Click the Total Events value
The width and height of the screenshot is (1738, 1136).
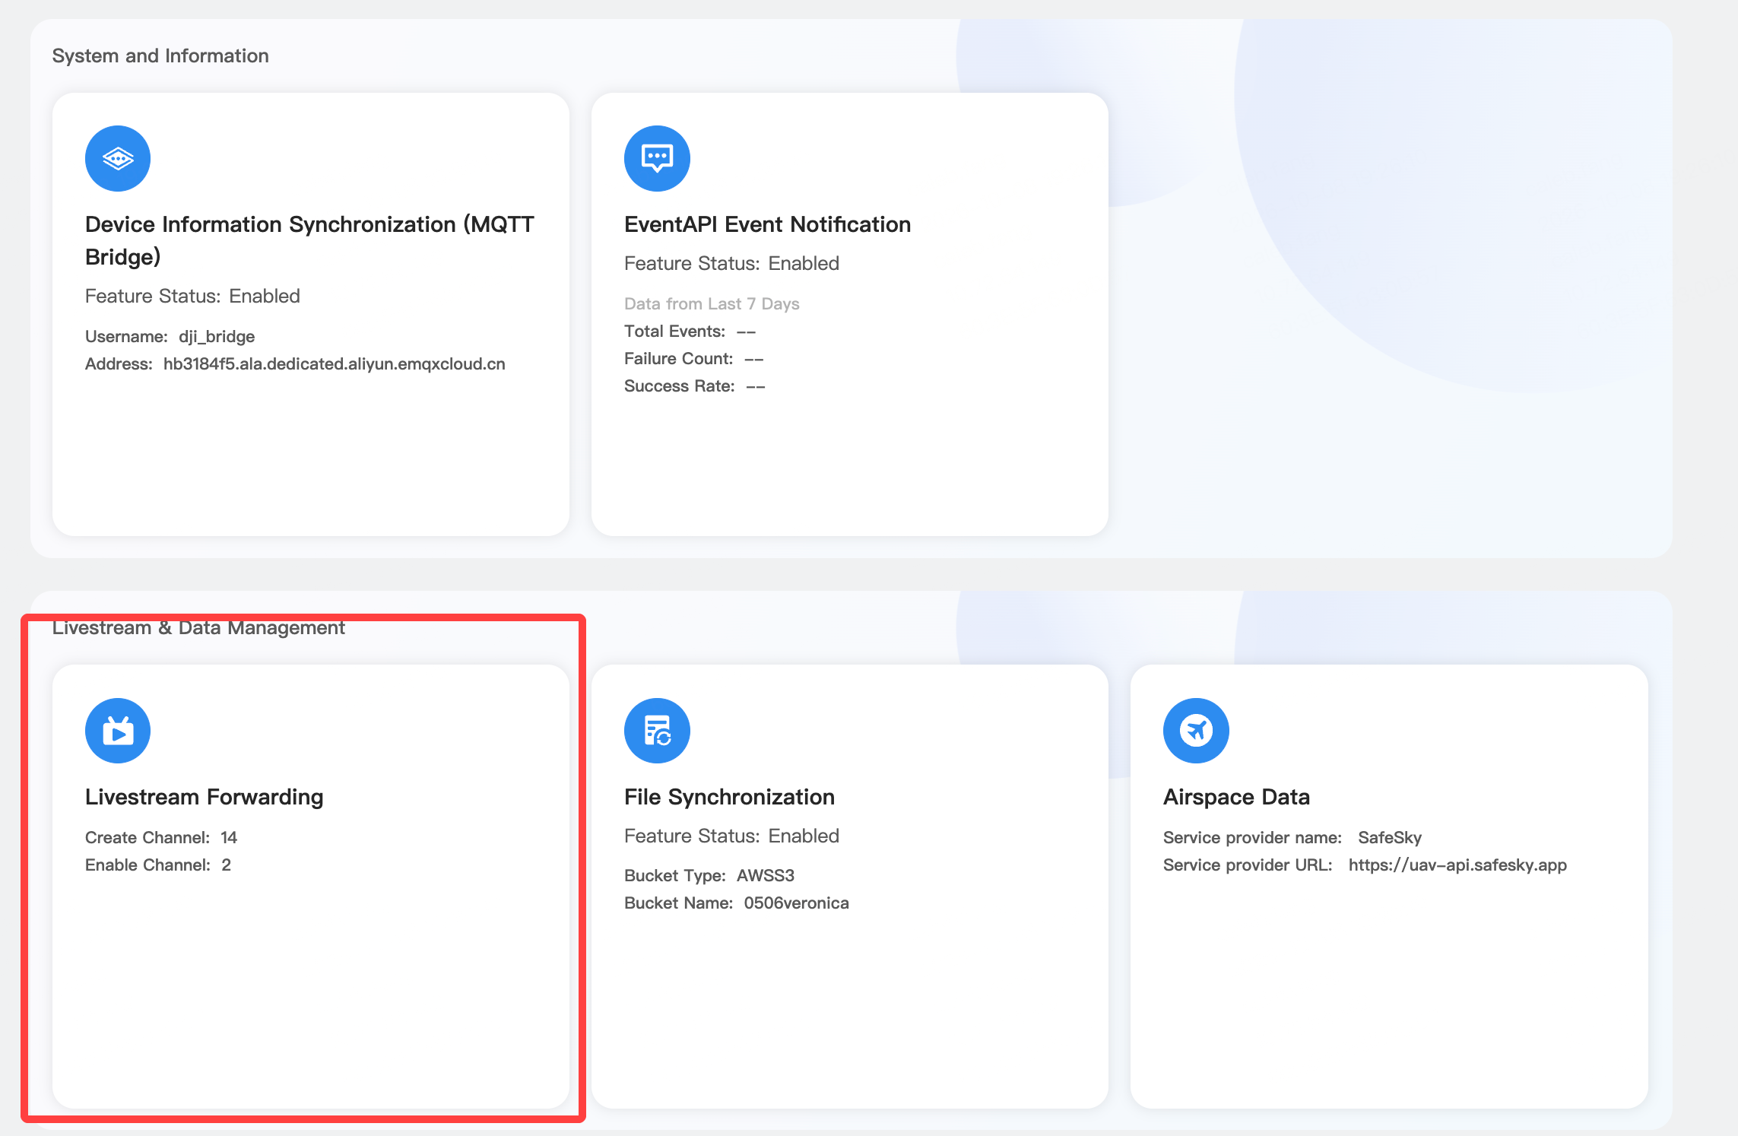pos(746,332)
